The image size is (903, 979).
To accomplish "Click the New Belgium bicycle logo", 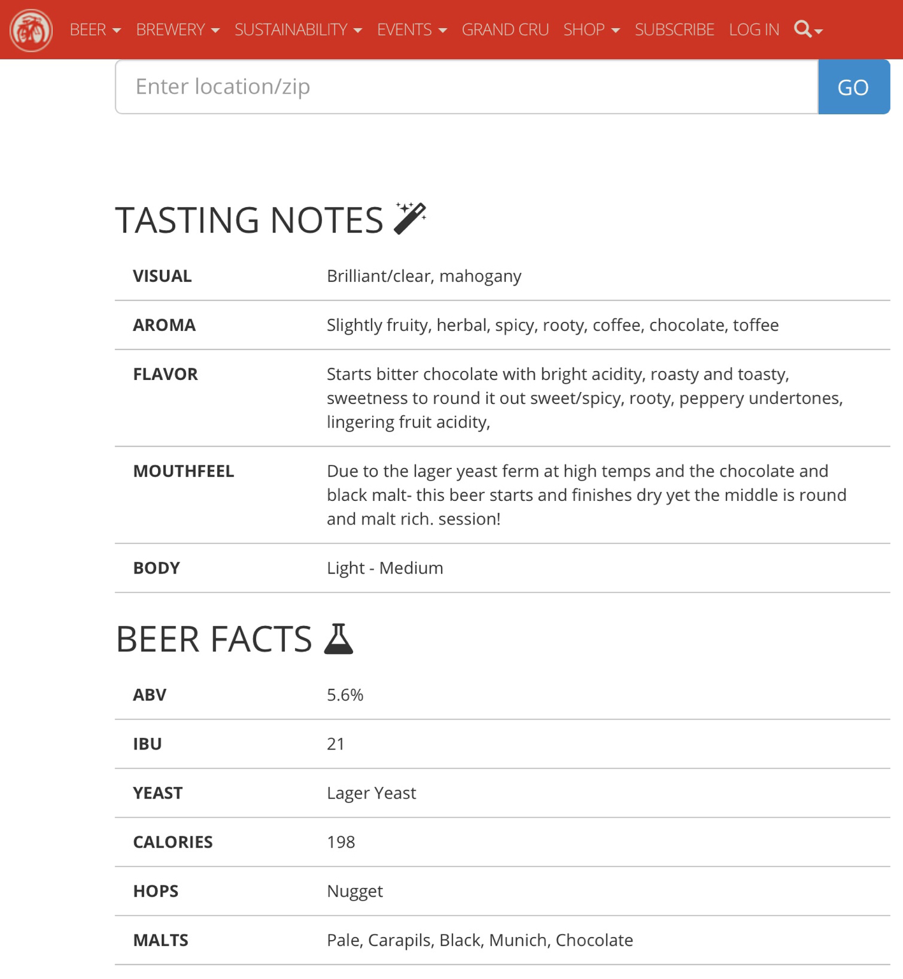I will pyautogui.click(x=31, y=30).
